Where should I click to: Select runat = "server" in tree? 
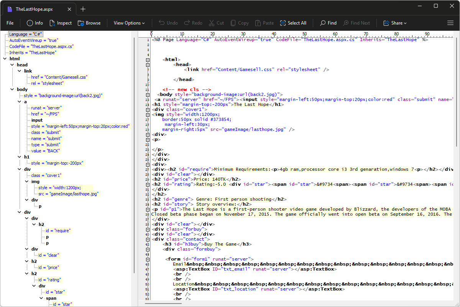[46, 108]
